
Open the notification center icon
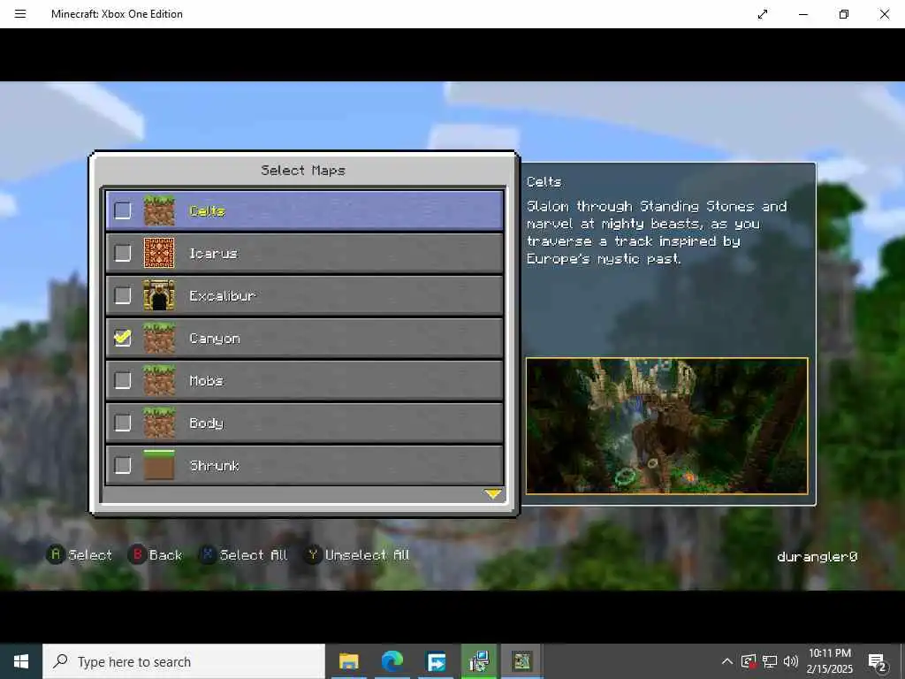click(x=878, y=661)
